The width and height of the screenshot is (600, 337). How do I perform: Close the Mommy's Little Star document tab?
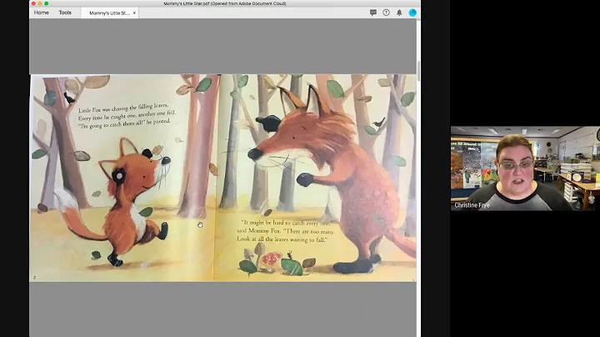[x=134, y=13]
